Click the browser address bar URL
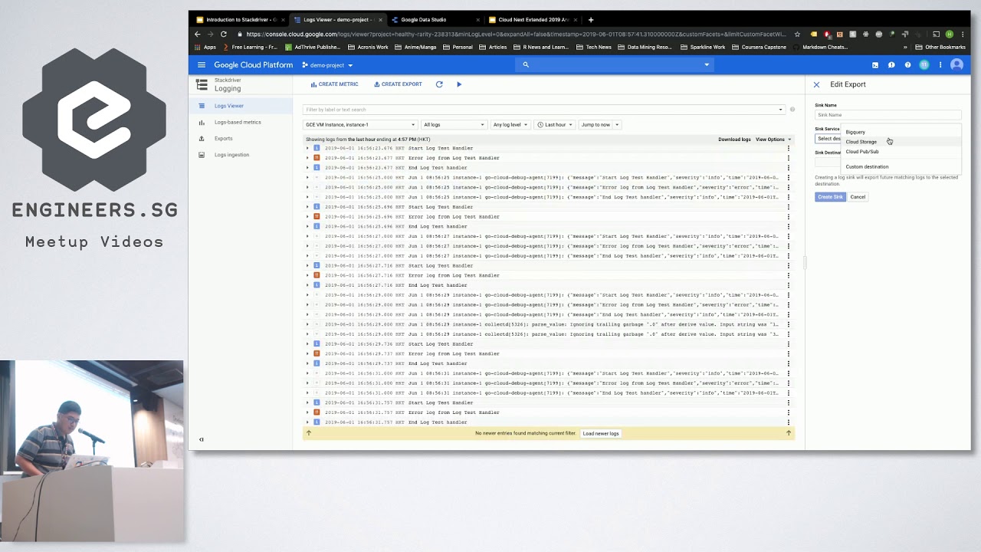Viewport: 981px width, 552px height. [x=515, y=34]
